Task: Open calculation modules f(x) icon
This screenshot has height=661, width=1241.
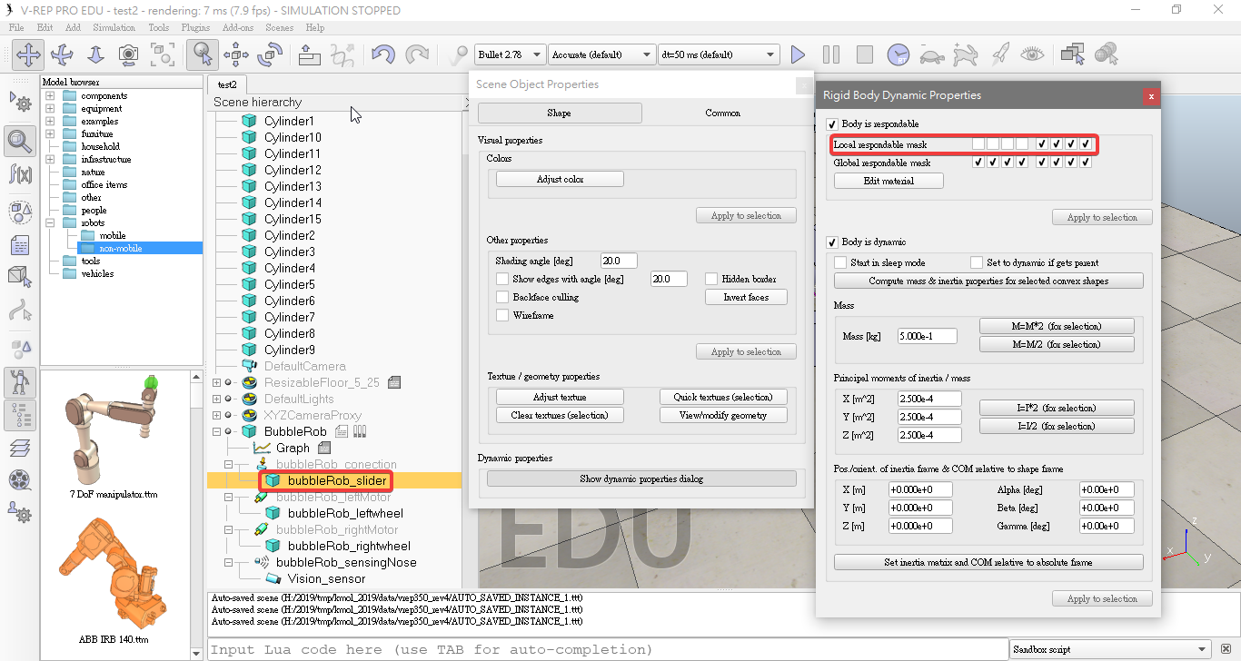Action: coord(20,173)
